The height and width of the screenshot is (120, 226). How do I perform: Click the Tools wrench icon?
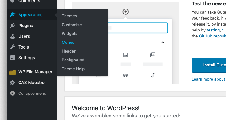tap(13, 47)
